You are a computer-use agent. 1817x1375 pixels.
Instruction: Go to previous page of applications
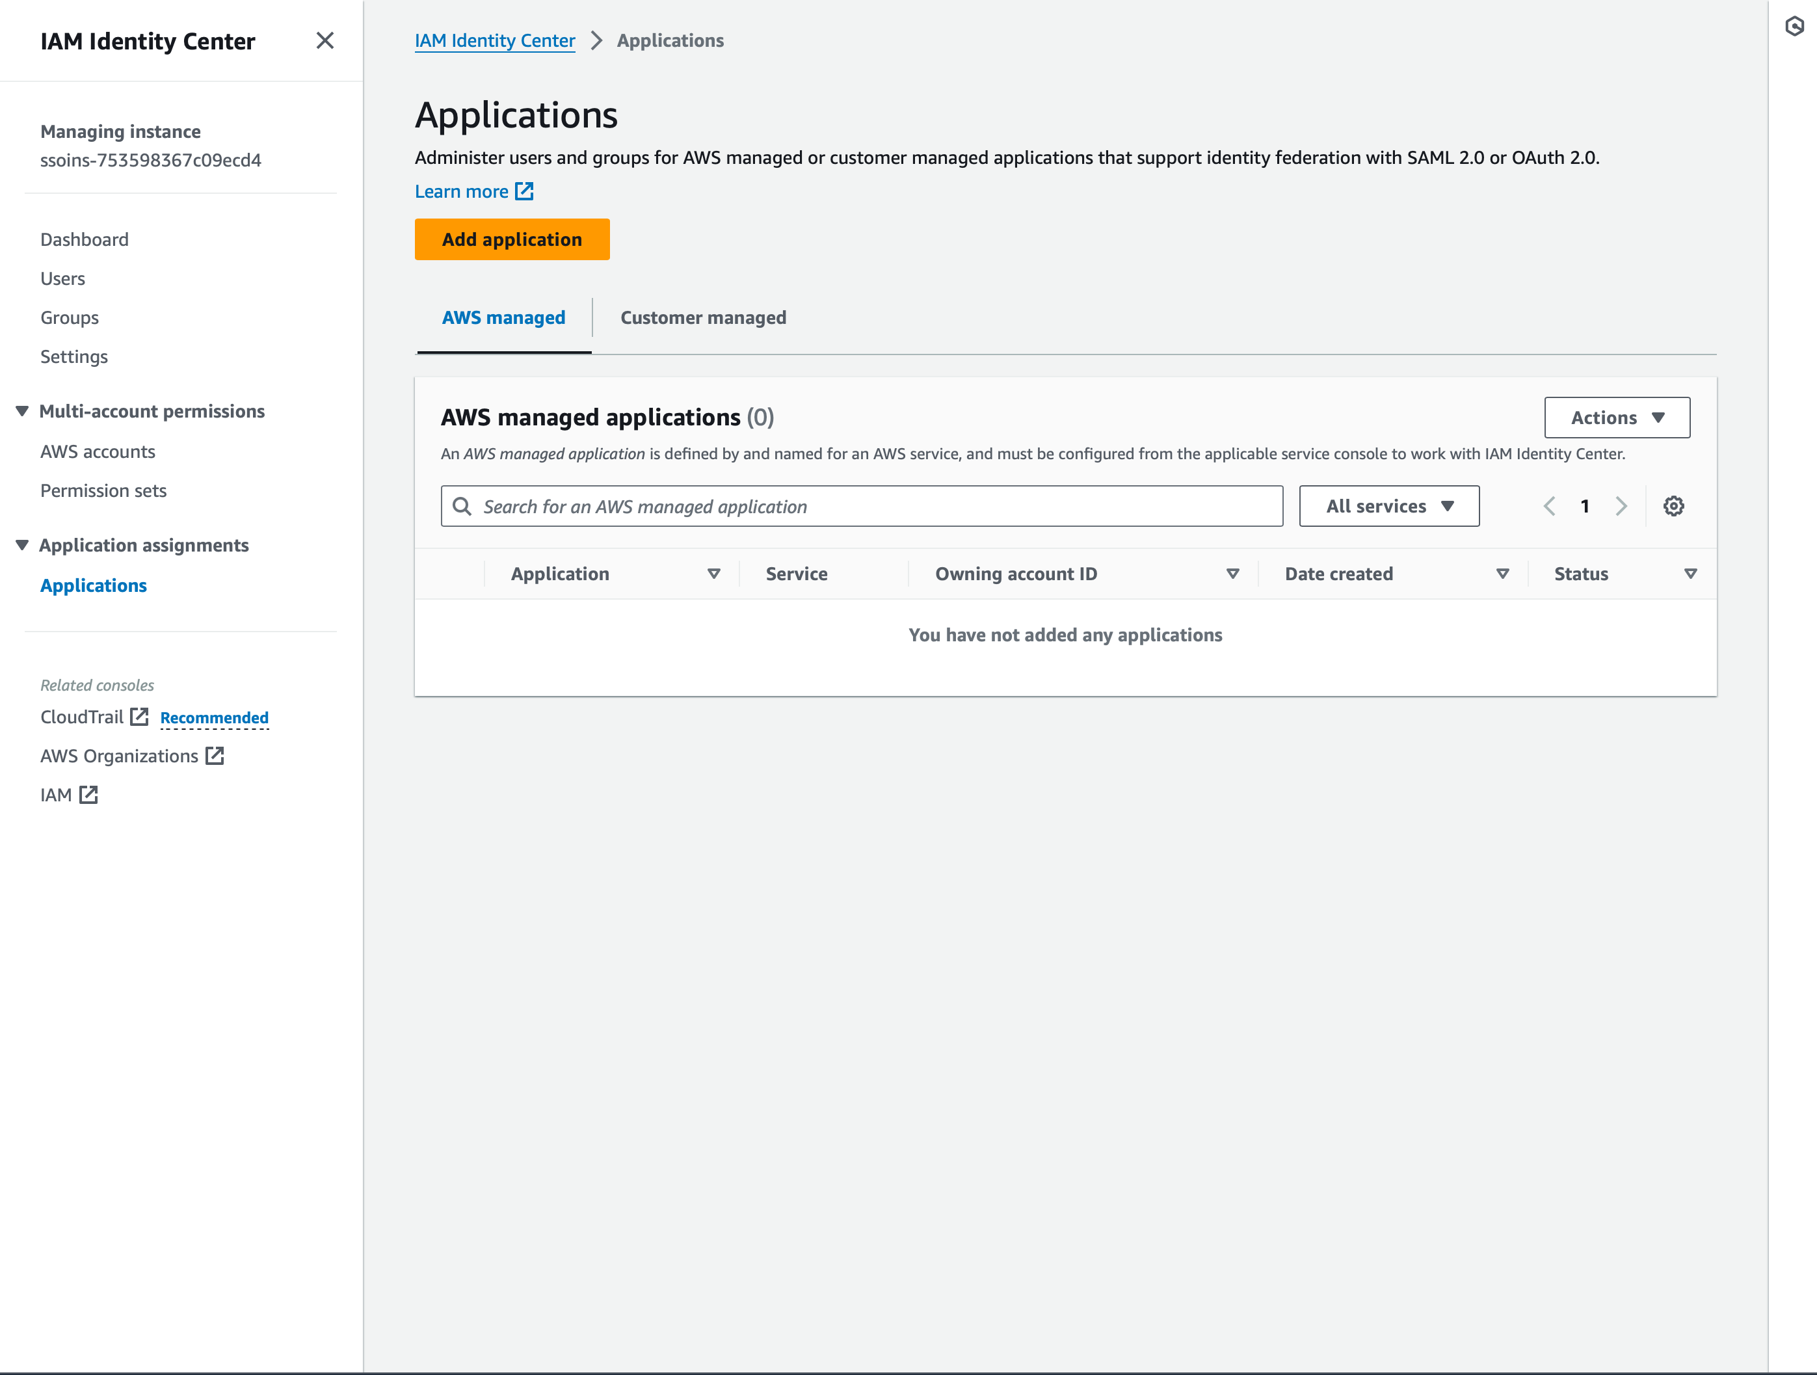coord(1549,506)
